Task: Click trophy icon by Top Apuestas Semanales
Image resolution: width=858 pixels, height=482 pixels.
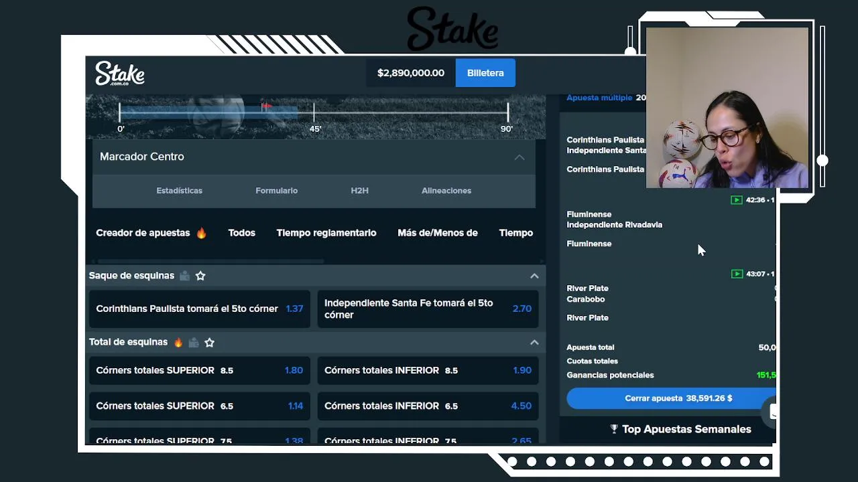Action: click(x=614, y=429)
